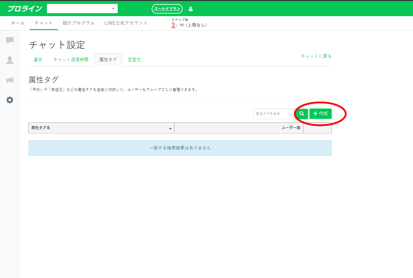Go to ホーム menu item

(x=18, y=23)
